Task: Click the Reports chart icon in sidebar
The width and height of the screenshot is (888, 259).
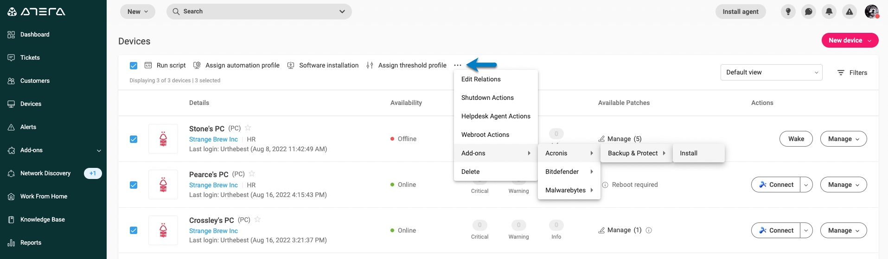Action: tap(11, 243)
